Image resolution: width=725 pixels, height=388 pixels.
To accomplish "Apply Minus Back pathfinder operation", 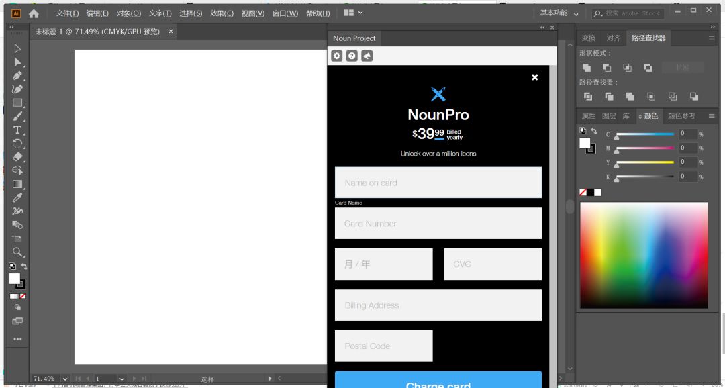I will click(x=693, y=96).
